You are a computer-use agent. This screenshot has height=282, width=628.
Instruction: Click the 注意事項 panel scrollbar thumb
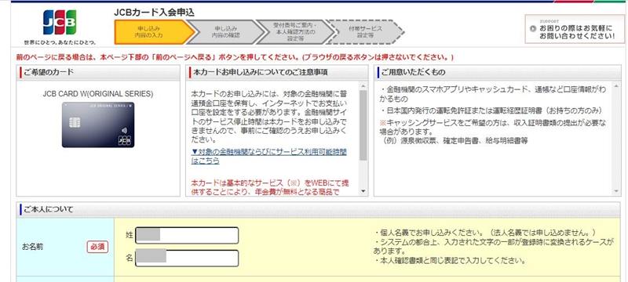pyautogui.click(x=363, y=125)
